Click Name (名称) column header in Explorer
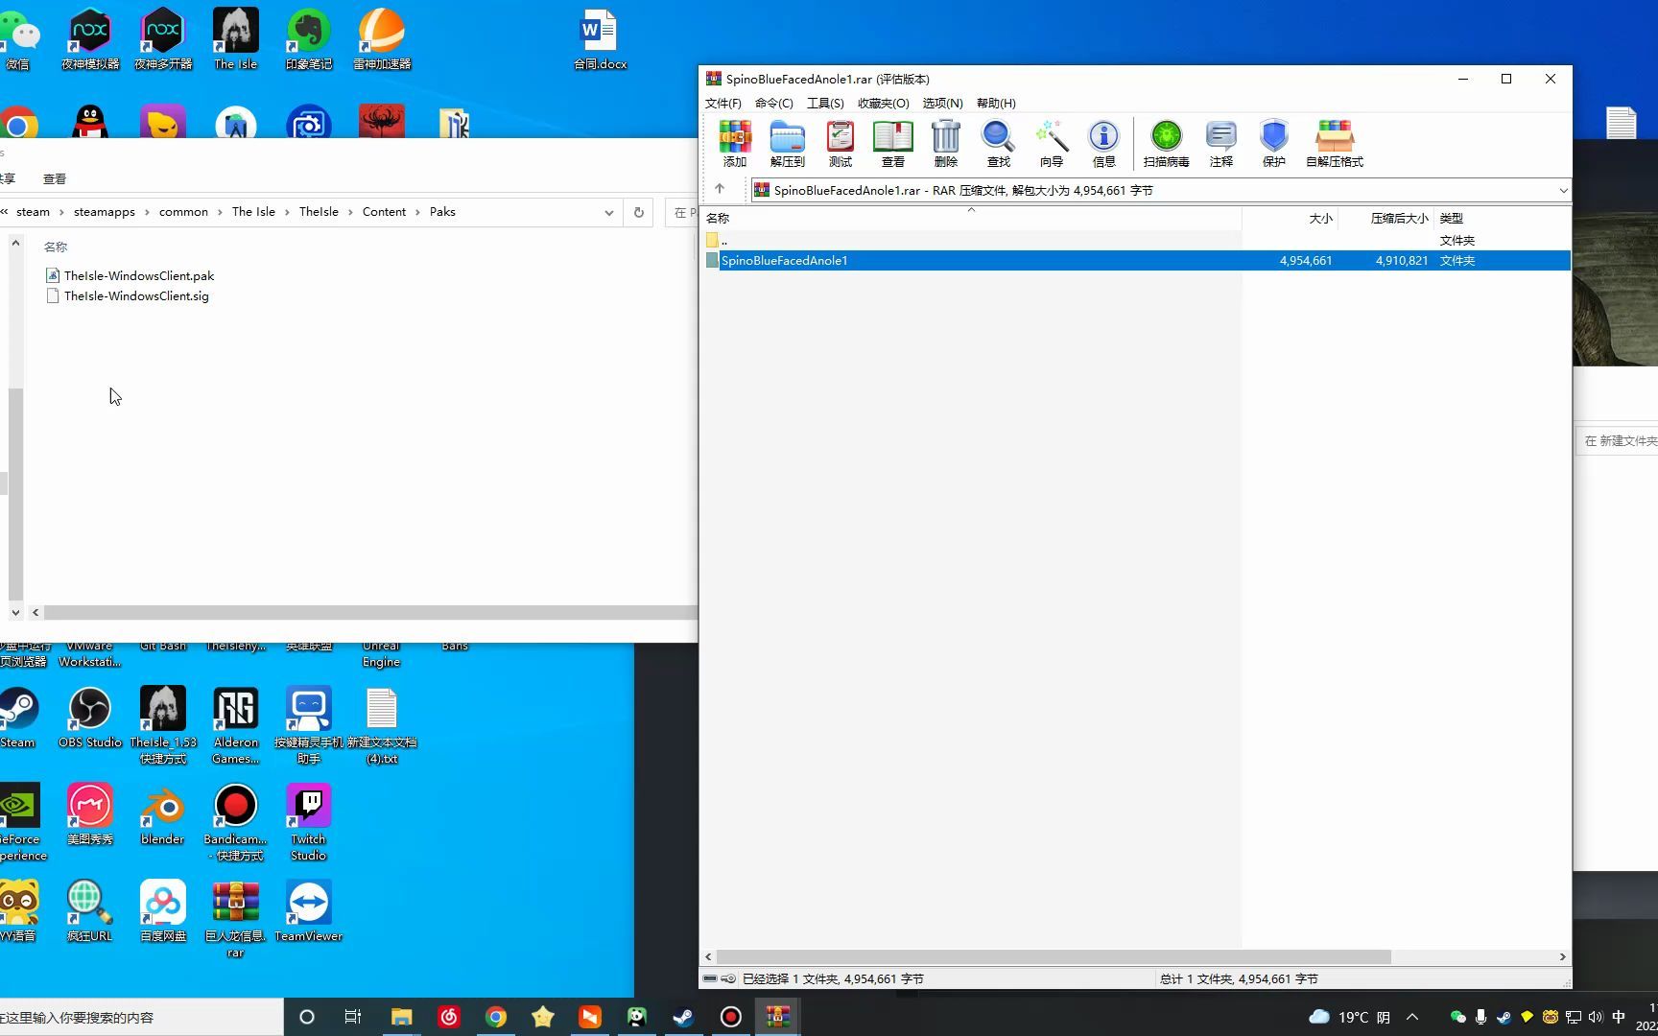This screenshot has height=1036, width=1658. pos(56,247)
